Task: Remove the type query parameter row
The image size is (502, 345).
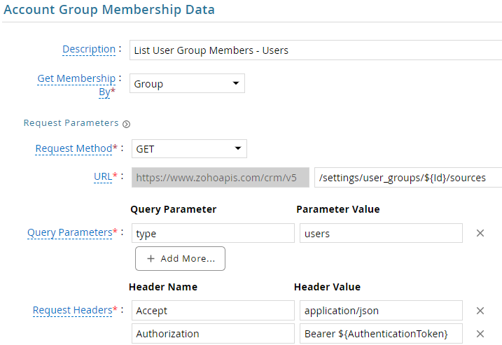Action: (480, 233)
